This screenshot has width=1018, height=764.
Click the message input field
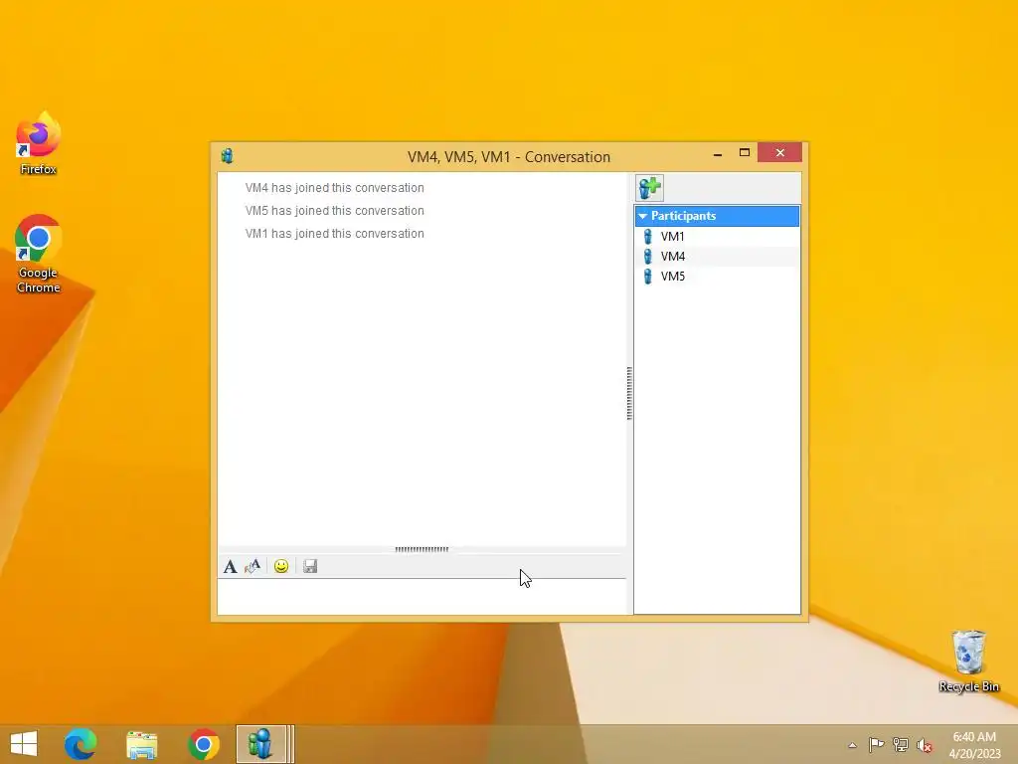[x=422, y=596]
